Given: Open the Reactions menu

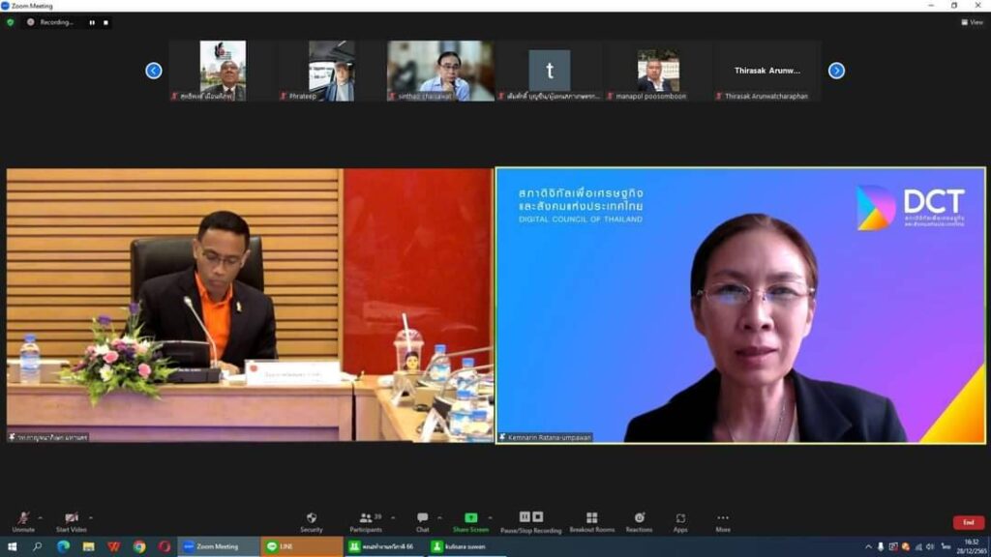Looking at the screenshot, I should click(639, 520).
